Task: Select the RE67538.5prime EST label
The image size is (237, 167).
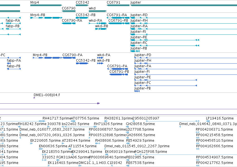Action: [x=140, y=163]
